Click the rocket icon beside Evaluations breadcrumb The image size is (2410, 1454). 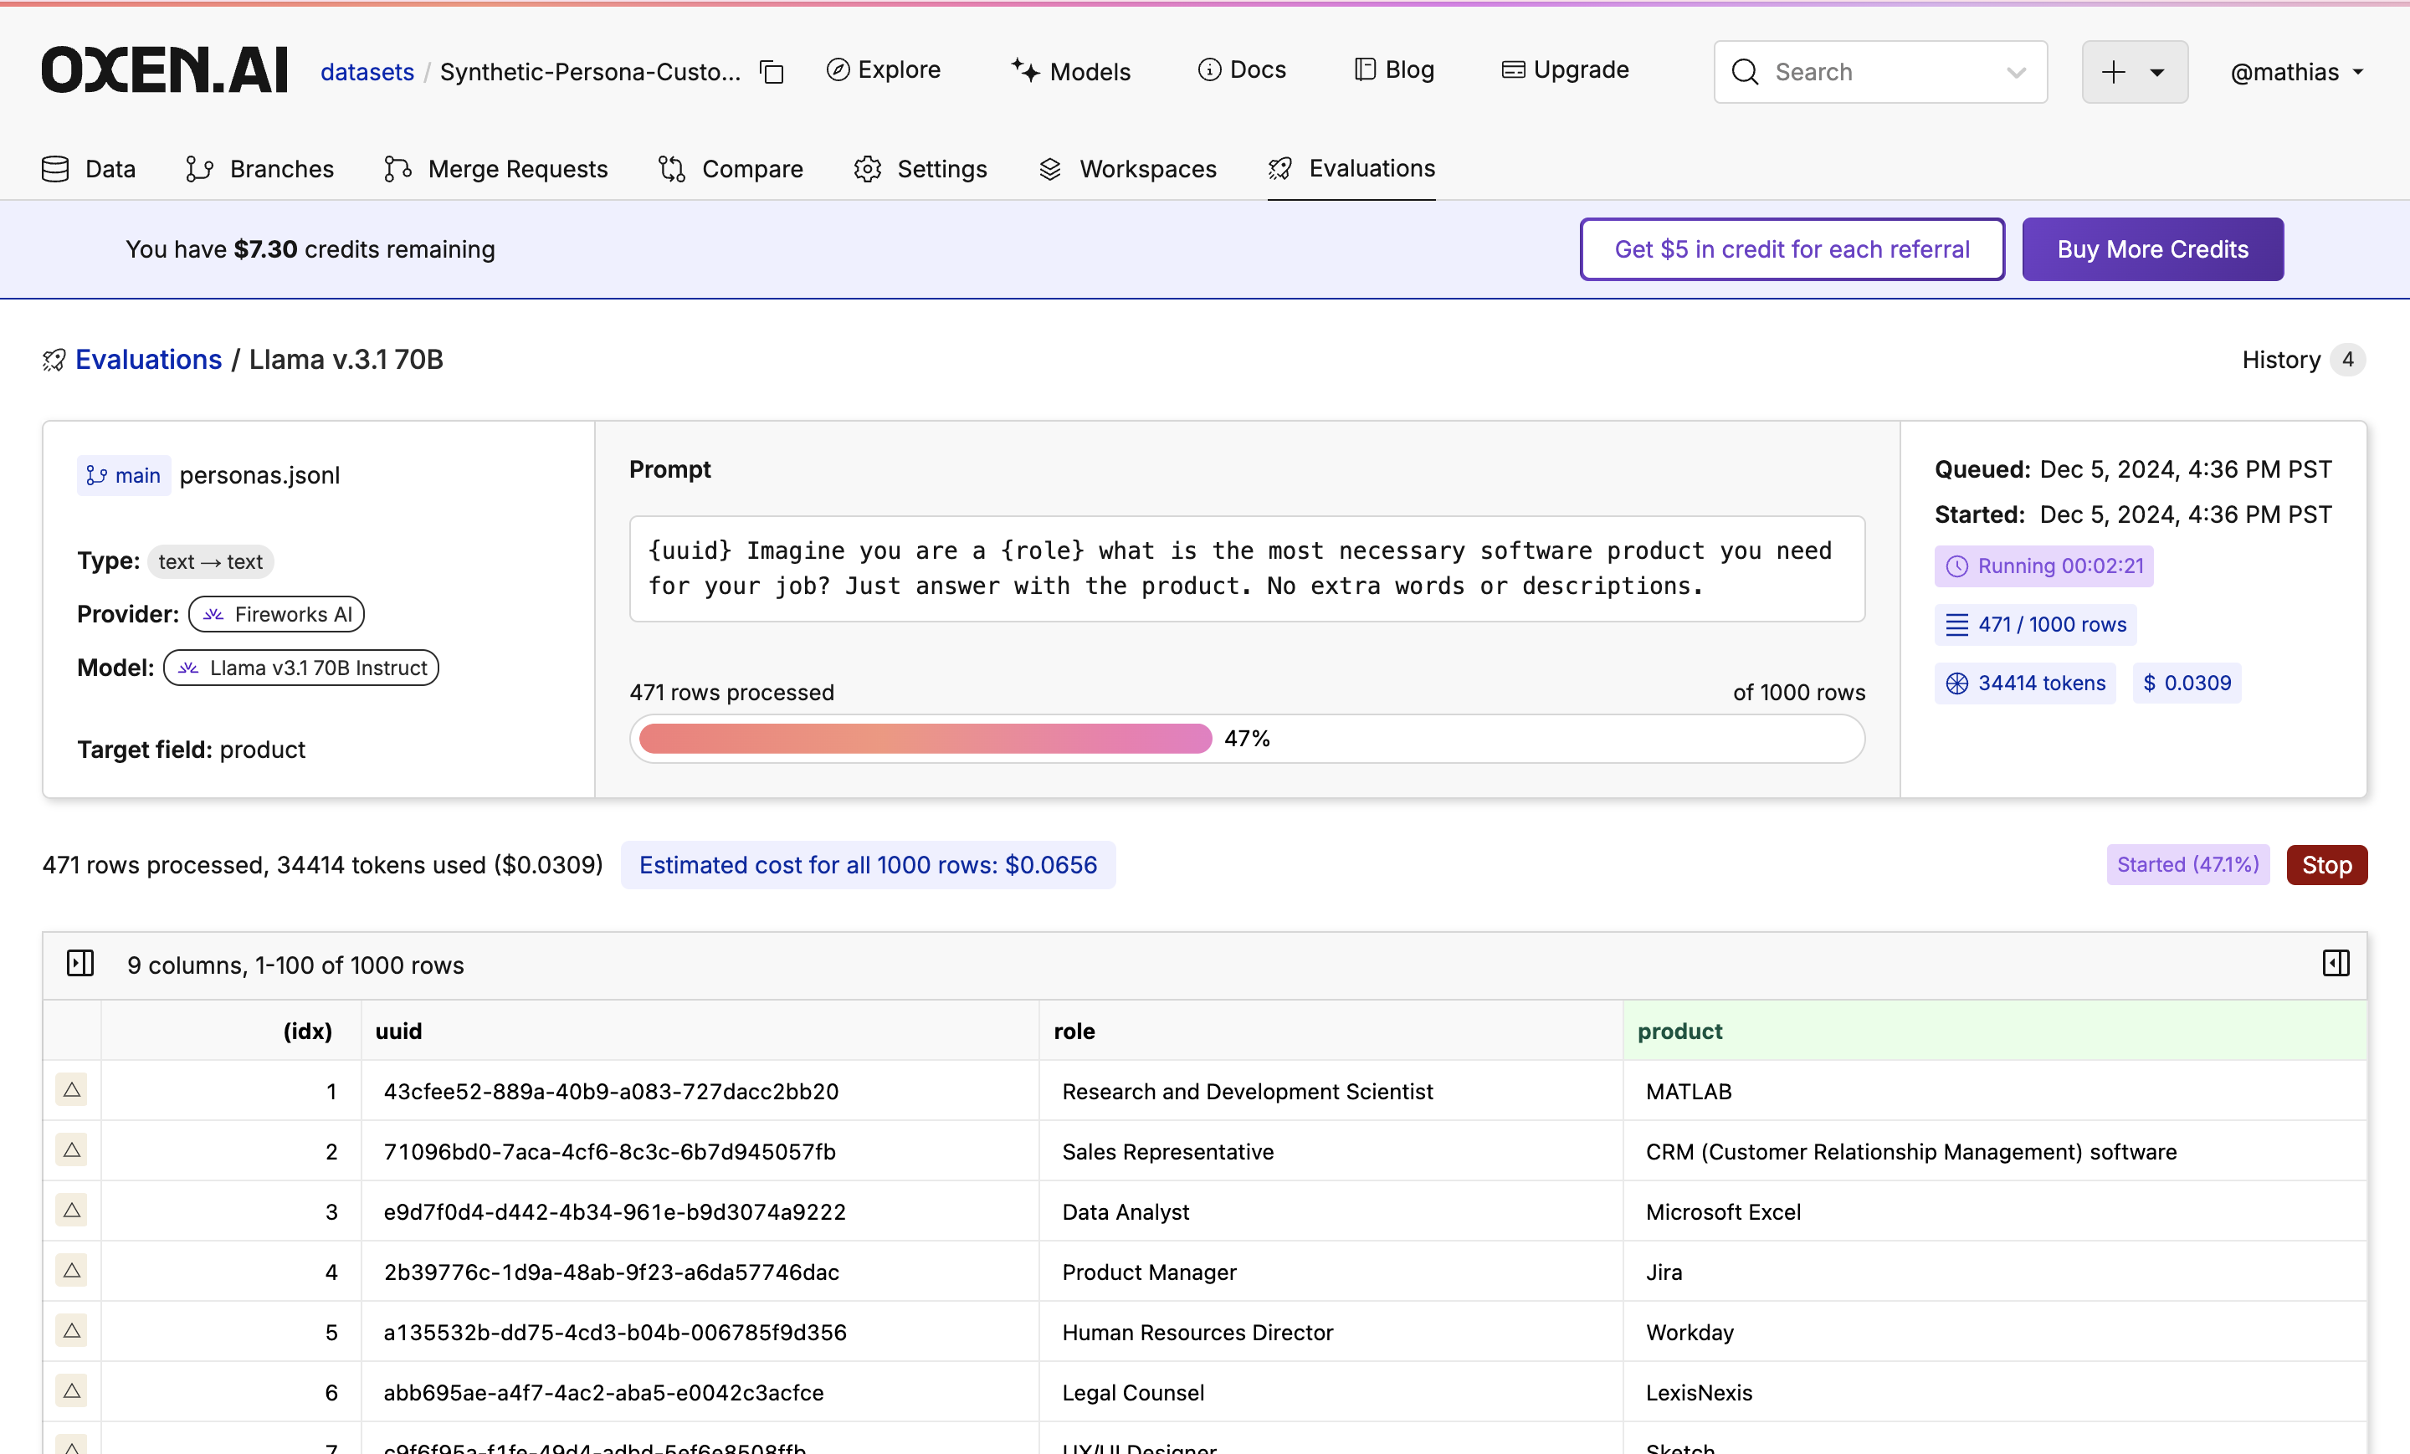click(54, 360)
